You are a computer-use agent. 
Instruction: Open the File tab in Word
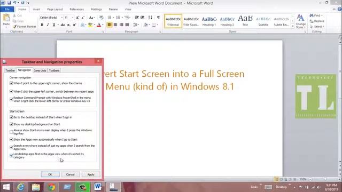tap(7, 9)
